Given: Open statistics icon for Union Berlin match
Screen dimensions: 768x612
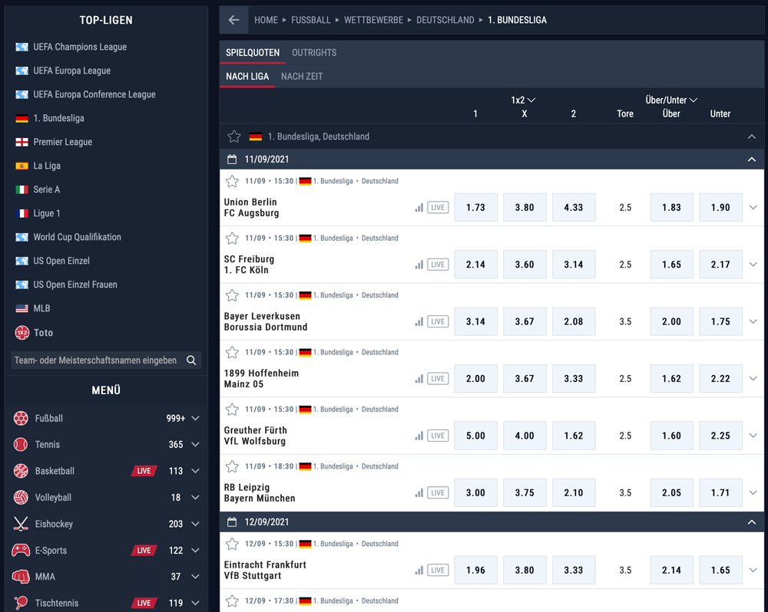Looking at the screenshot, I should coord(419,207).
